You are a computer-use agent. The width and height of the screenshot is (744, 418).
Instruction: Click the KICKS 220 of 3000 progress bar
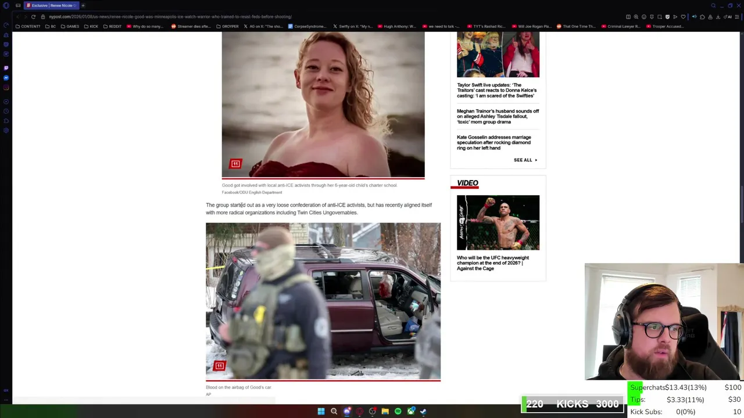click(573, 404)
